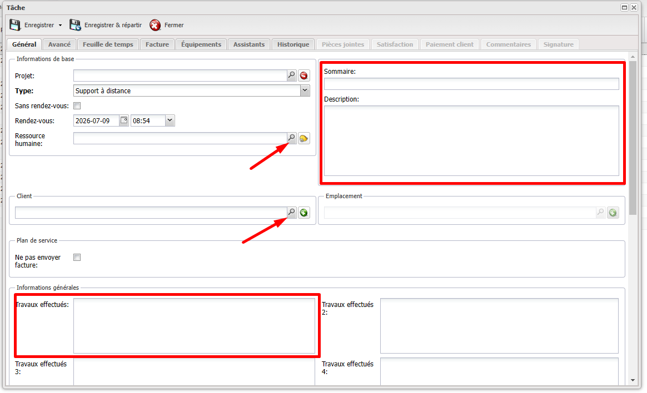The height and width of the screenshot is (393, 647).
Task: Search for a Ressource humaine
Action: pyautogui.click(x=292, y=138)
